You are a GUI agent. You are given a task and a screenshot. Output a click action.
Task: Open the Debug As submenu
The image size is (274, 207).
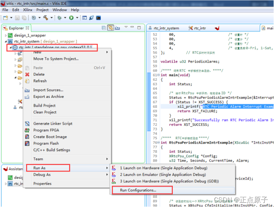coord(68,175)
